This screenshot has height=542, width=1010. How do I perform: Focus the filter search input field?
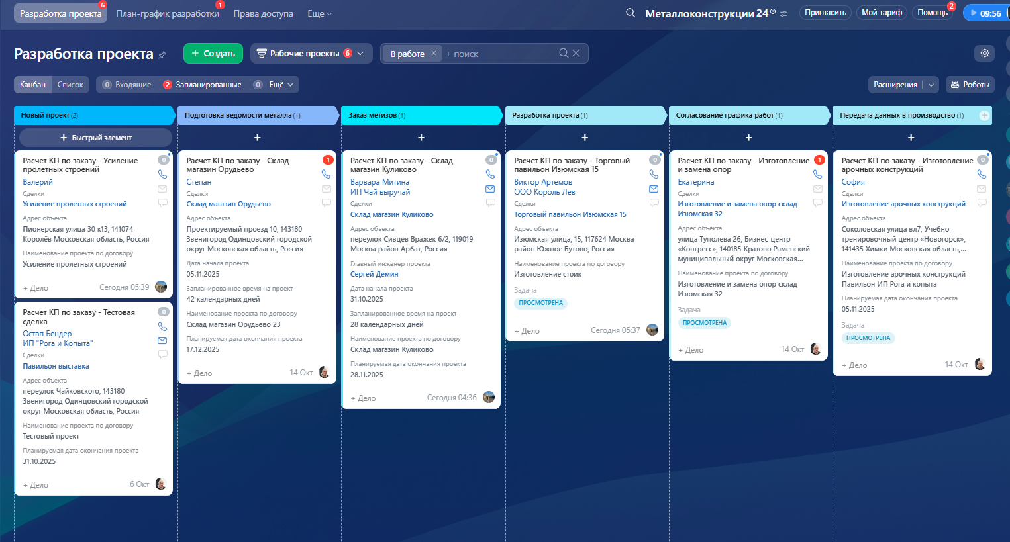pyautogui.click(x=500, y=54)
